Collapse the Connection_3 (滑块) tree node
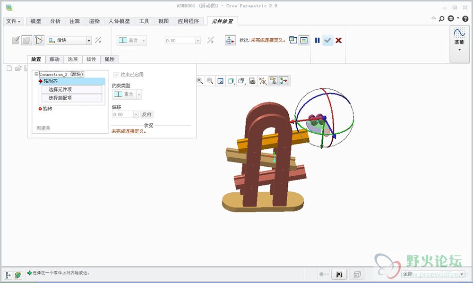The width and height of the screenshot is (473, 283). 36,74
